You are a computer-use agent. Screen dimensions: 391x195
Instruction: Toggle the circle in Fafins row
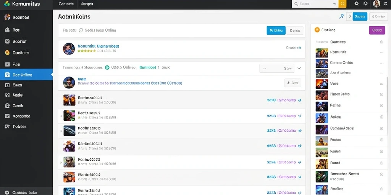[381, 105]
